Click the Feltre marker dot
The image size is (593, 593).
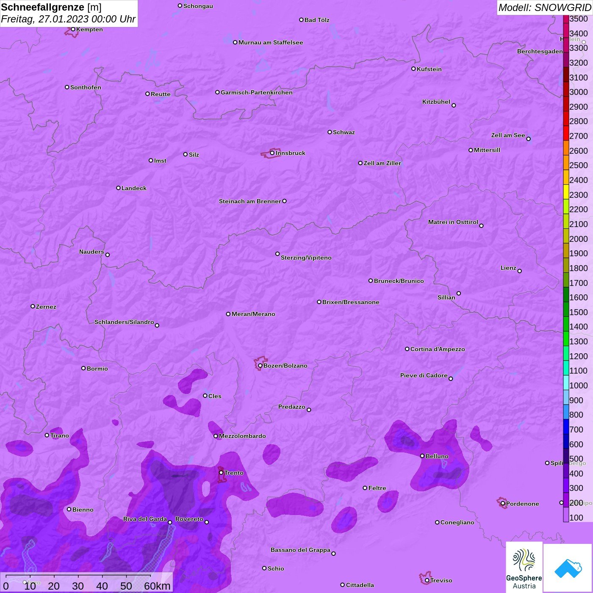point(365,488)
